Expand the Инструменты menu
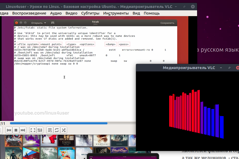The height and width of the screenshot is (159, 239). point(116,13)
